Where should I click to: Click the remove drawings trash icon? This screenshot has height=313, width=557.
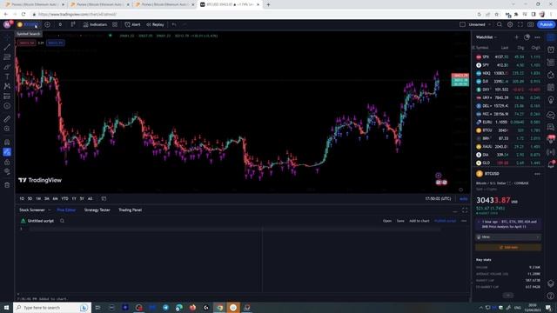click(x=7, y=185)
